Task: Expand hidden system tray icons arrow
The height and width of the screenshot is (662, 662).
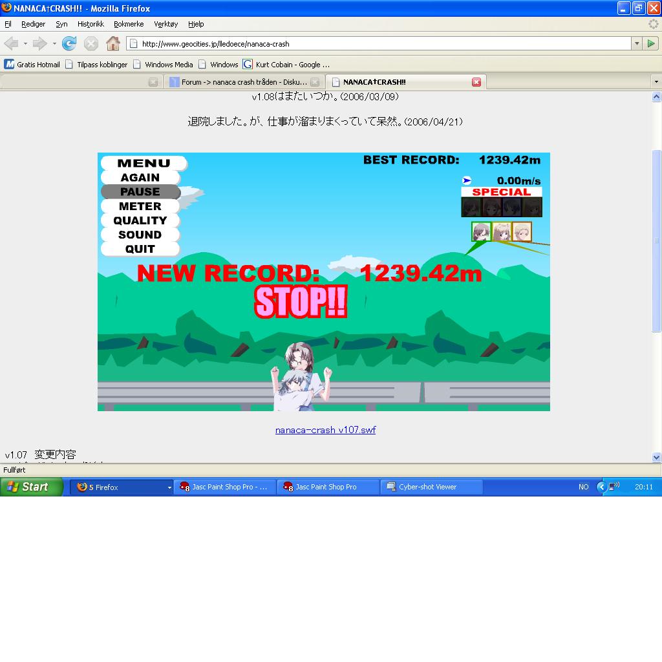Action: pos(601,487)
